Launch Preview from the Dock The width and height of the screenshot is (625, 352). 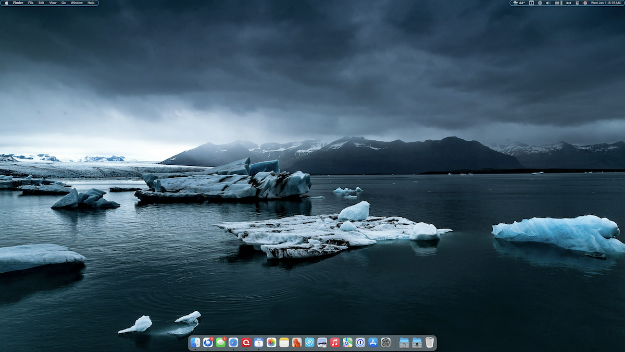click(x=322, y=343)
